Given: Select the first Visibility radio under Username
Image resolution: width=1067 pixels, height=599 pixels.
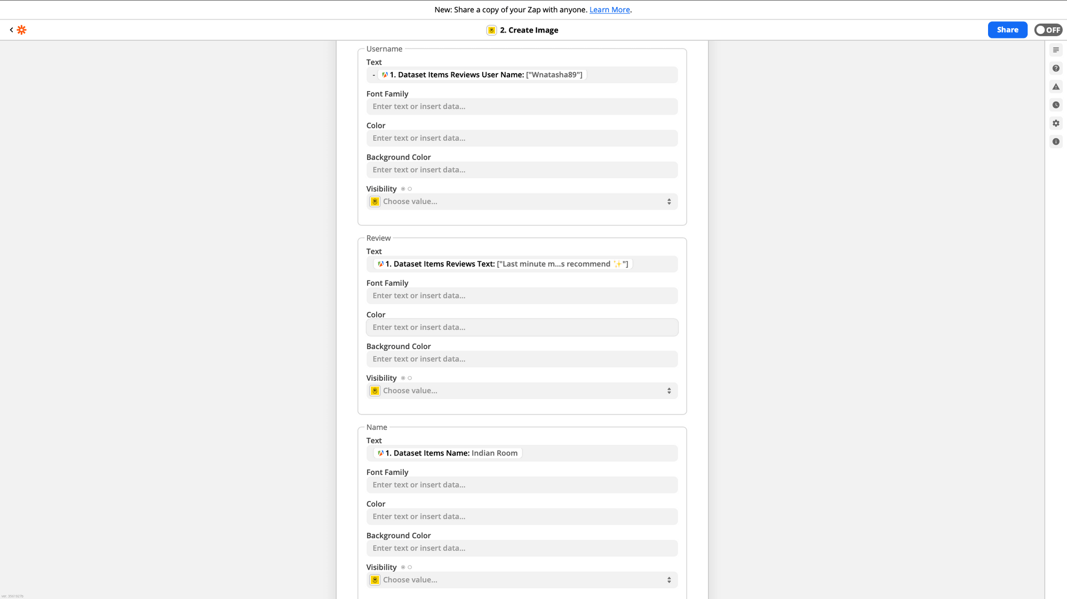Looking at the screenshot, I should (402, 188).
